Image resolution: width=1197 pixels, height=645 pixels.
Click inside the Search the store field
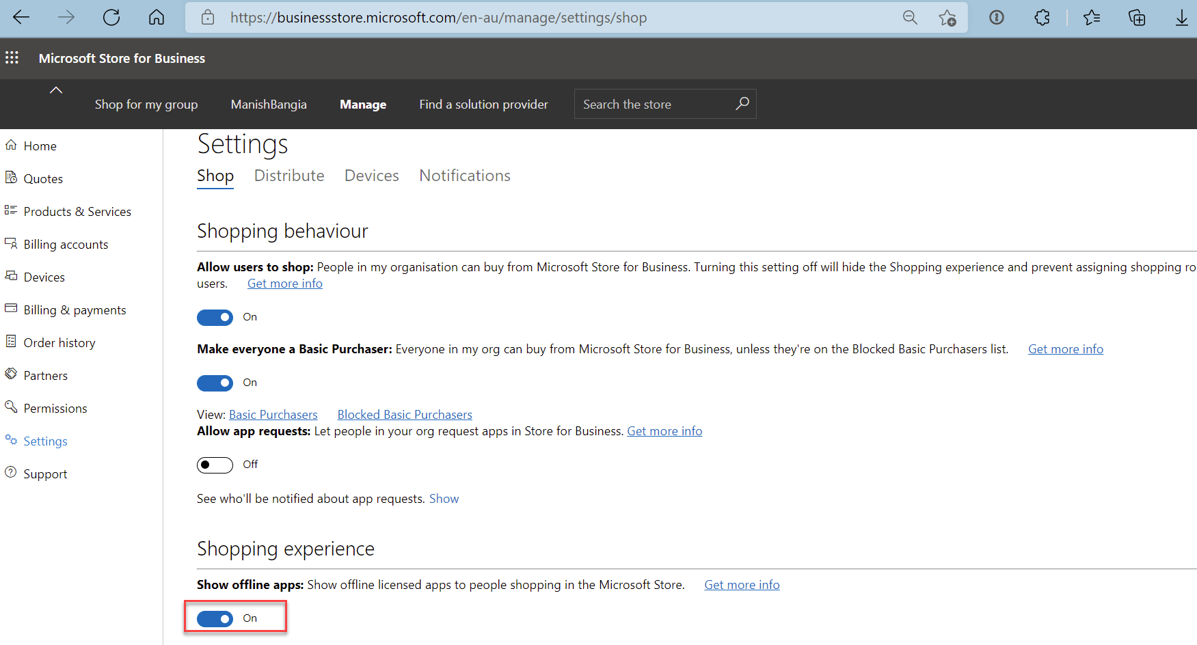tap(649, 104)
